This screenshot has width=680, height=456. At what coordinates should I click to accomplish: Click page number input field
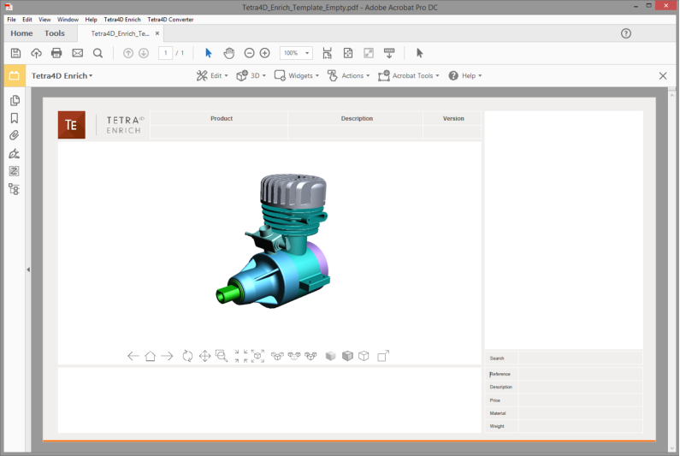pyautogui.click(x=165, y=53)
